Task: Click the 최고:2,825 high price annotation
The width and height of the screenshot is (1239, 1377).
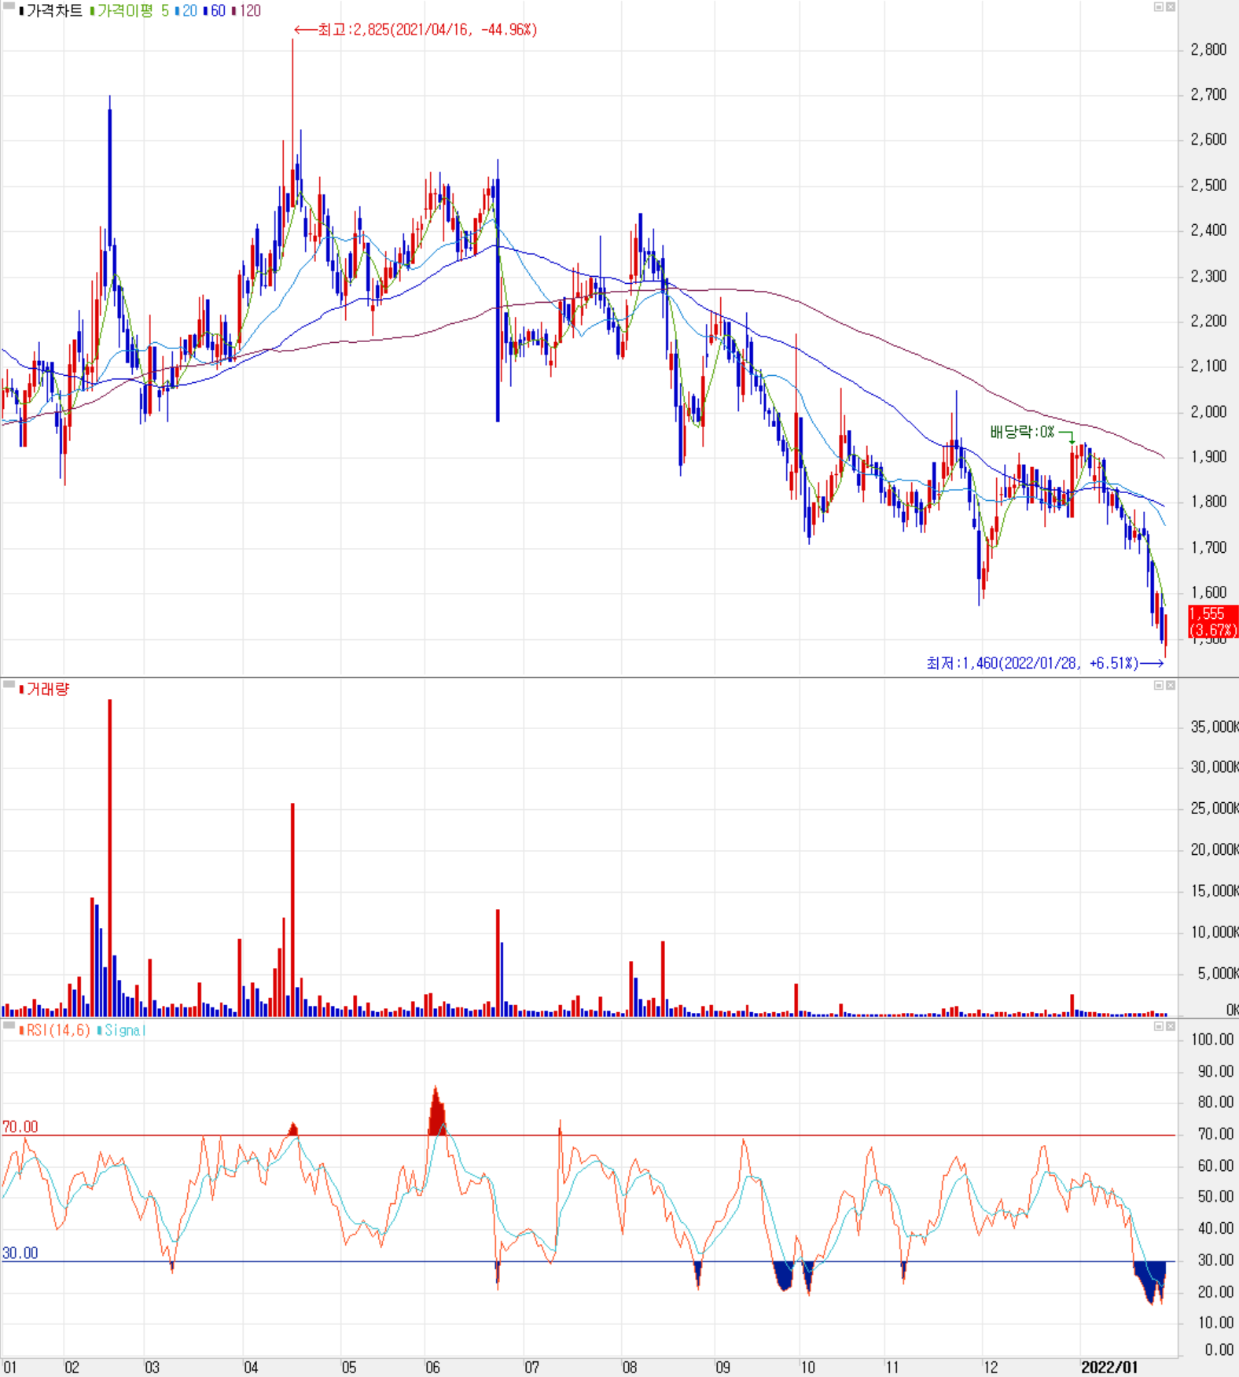Action: coord(416,30)
